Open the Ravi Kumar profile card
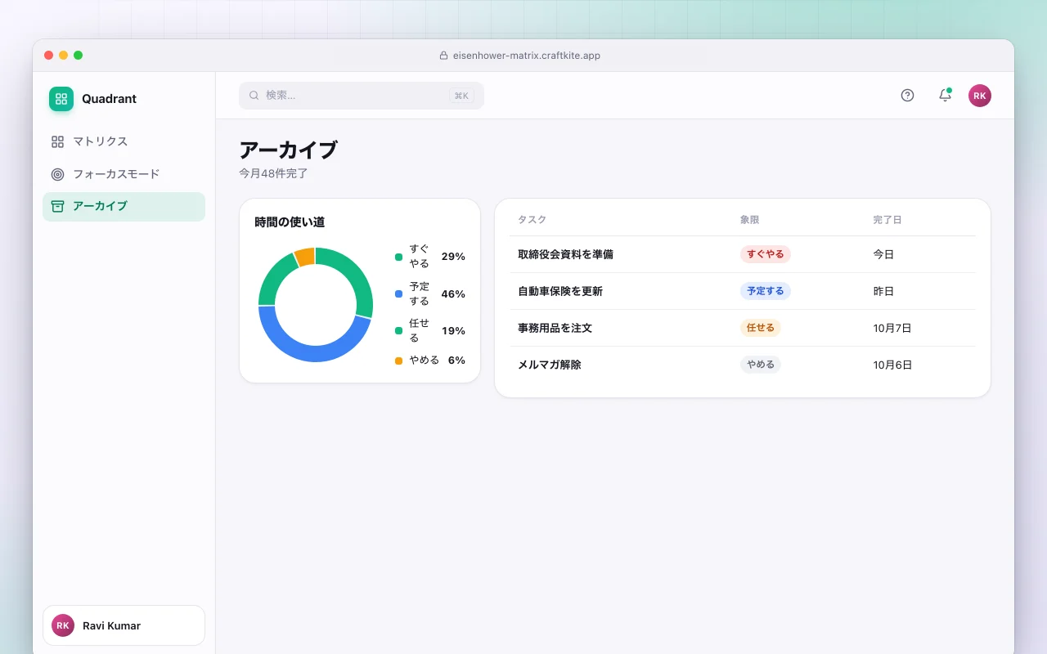 (124, 625)
